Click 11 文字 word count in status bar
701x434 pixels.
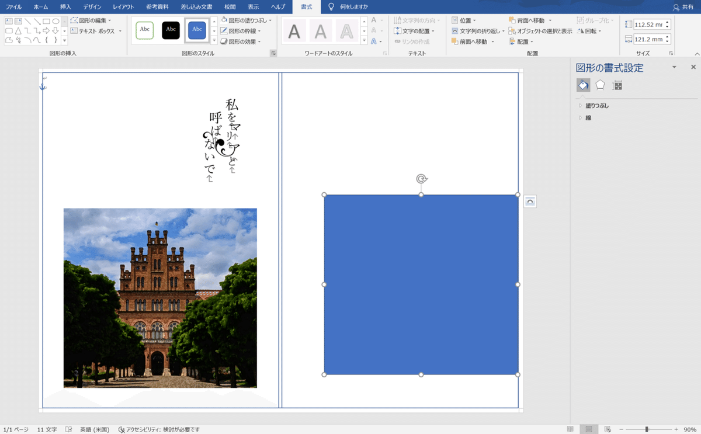(47, 429)
